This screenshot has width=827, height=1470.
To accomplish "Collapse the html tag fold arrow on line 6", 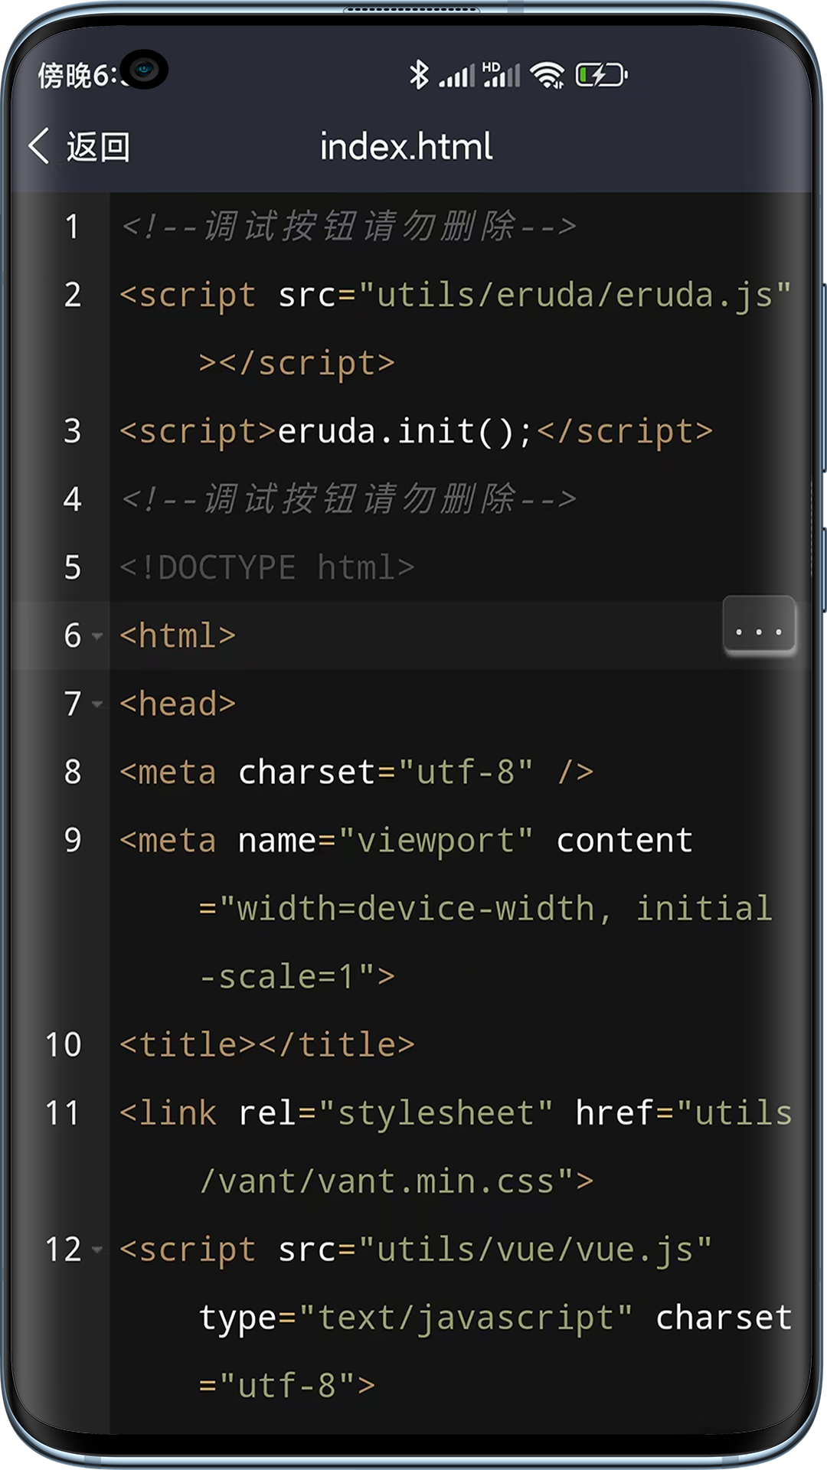I will tap(96, 636).
